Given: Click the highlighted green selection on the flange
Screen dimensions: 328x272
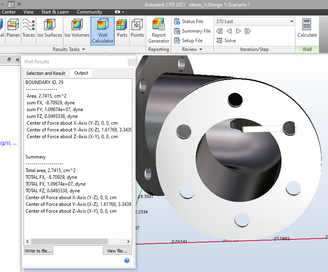Looking at the screenshot, I should [x=266, y=129].
